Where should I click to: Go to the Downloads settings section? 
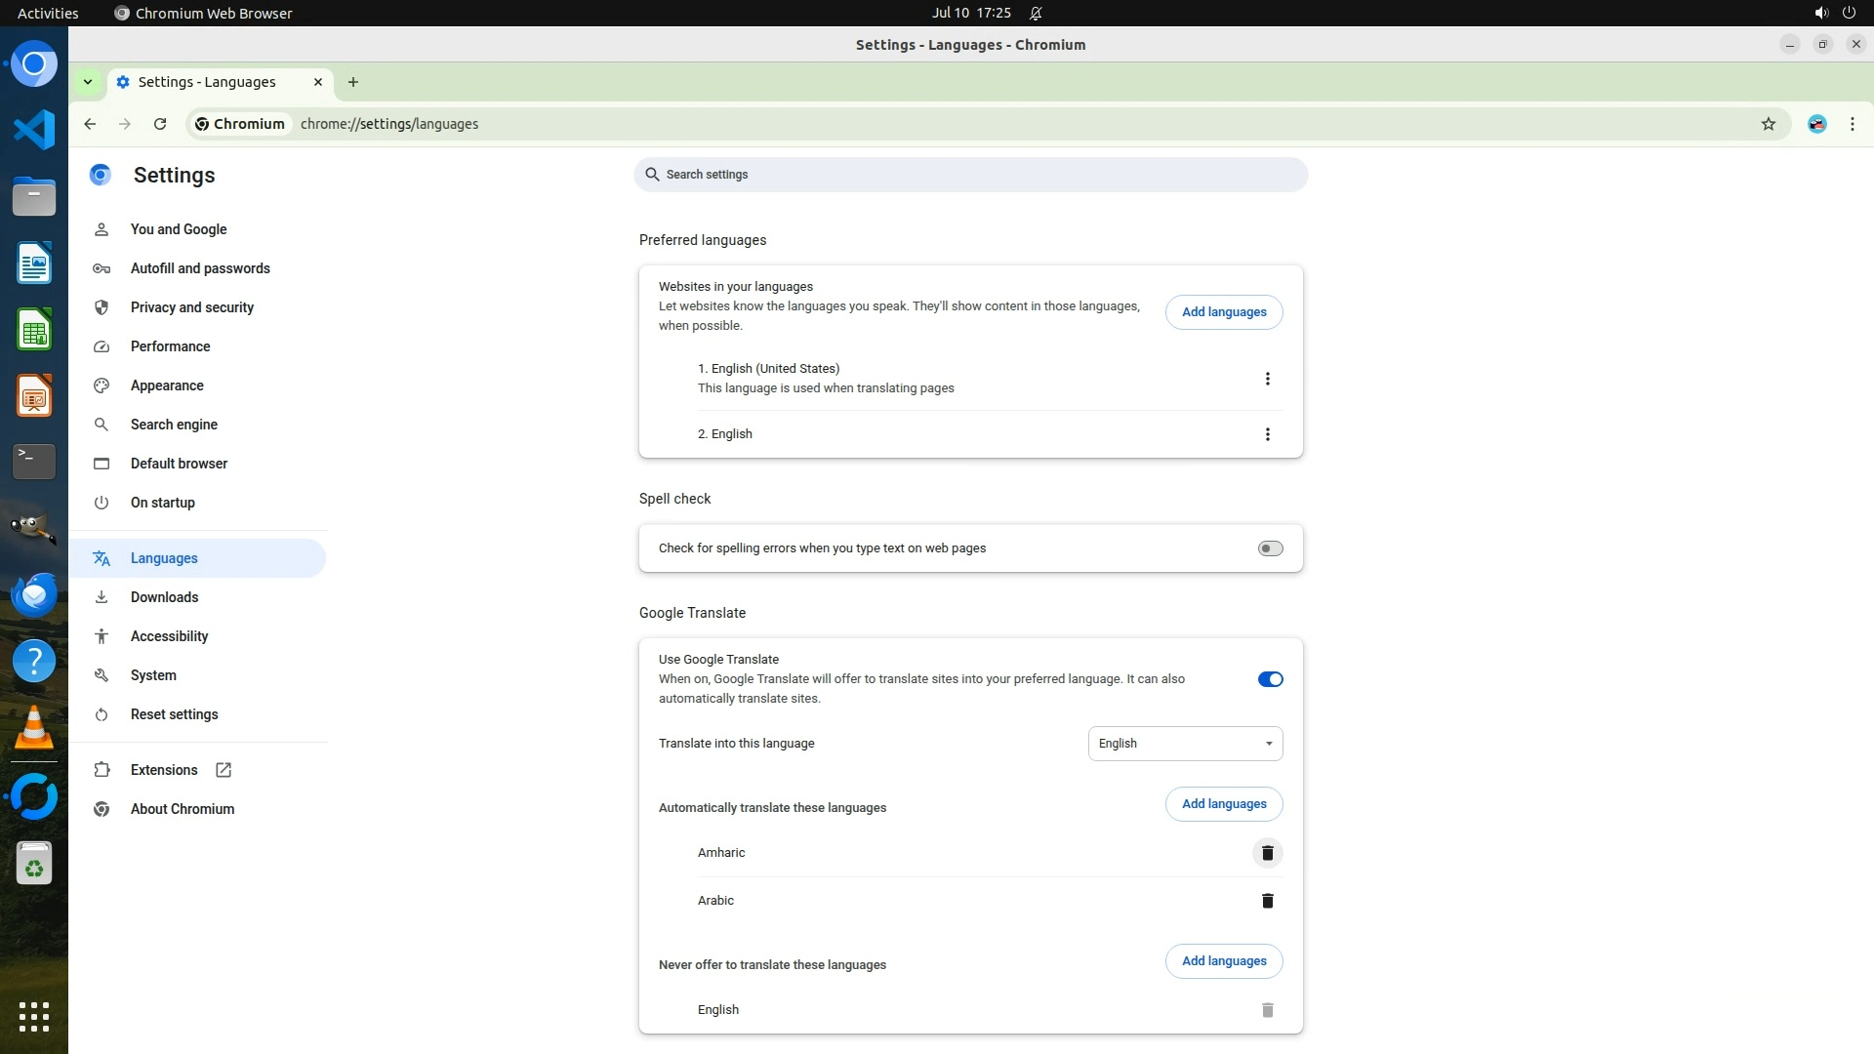tap(164, 597)
